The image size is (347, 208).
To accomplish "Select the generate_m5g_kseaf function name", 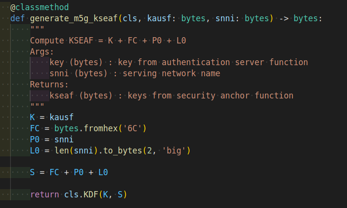I will tap(74, 18).
